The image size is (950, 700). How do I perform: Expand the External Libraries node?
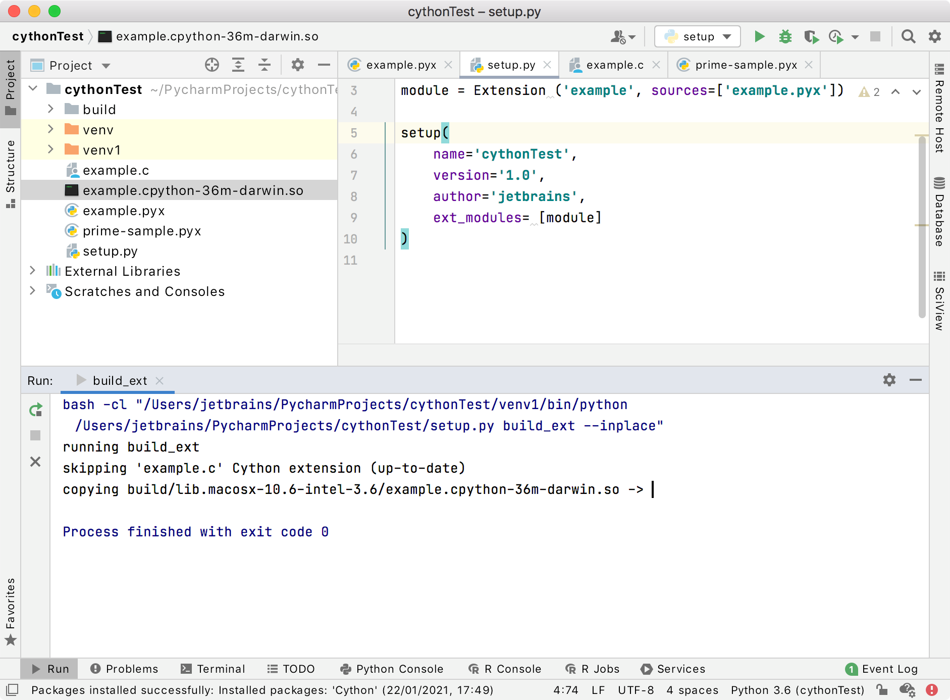pos(32,271)
